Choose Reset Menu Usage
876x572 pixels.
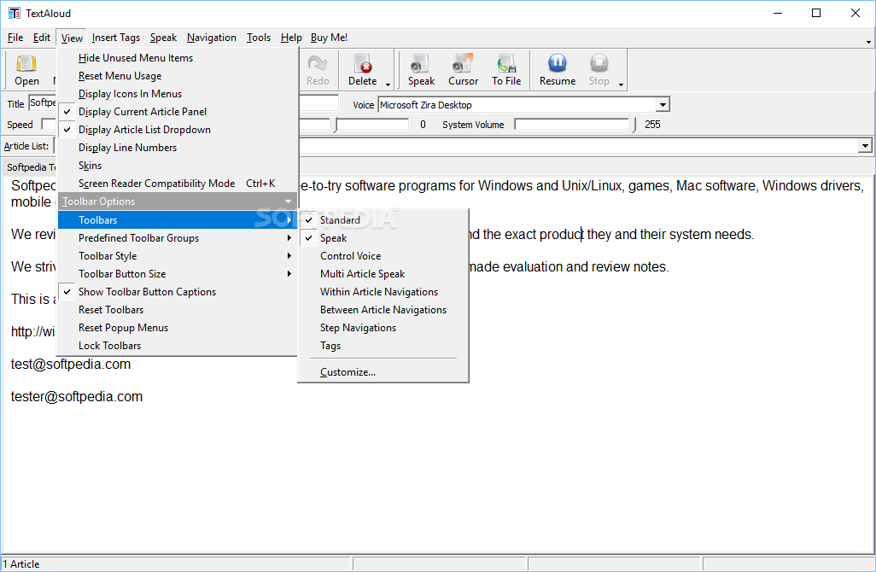[178, 76]
